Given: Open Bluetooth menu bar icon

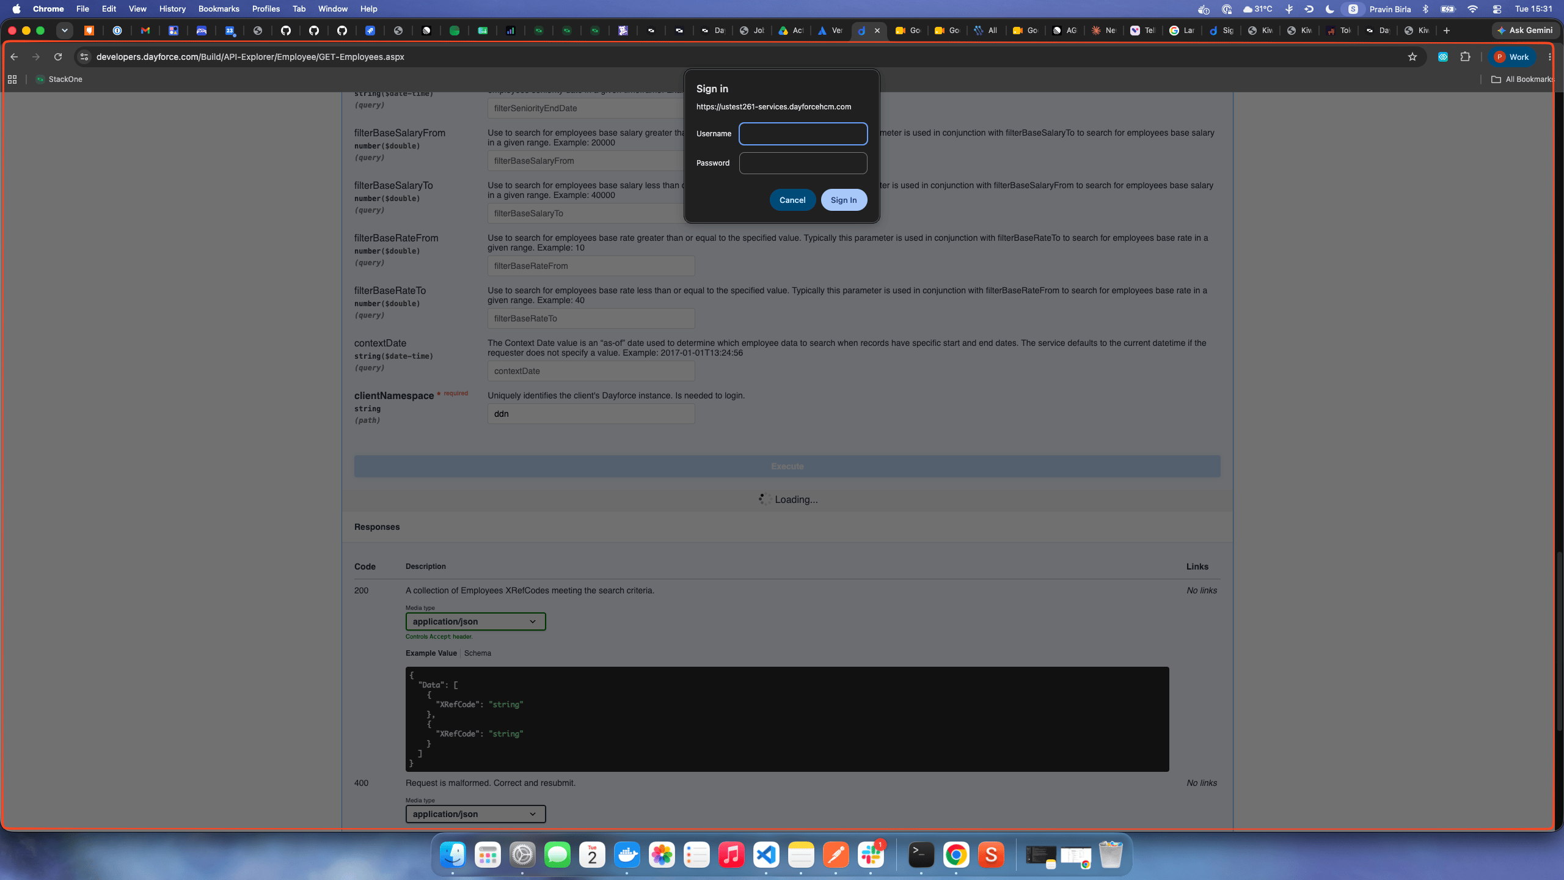Looking at the screenshot, I should click(x=1425, y=9).
